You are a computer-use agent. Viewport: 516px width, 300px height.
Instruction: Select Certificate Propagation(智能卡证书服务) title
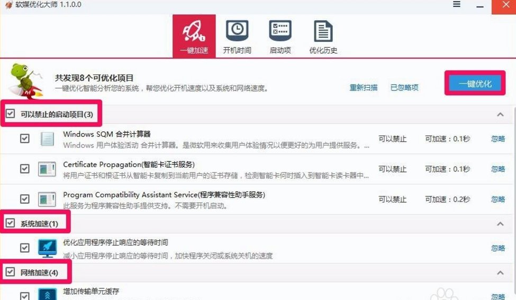[x=129, y=165]
